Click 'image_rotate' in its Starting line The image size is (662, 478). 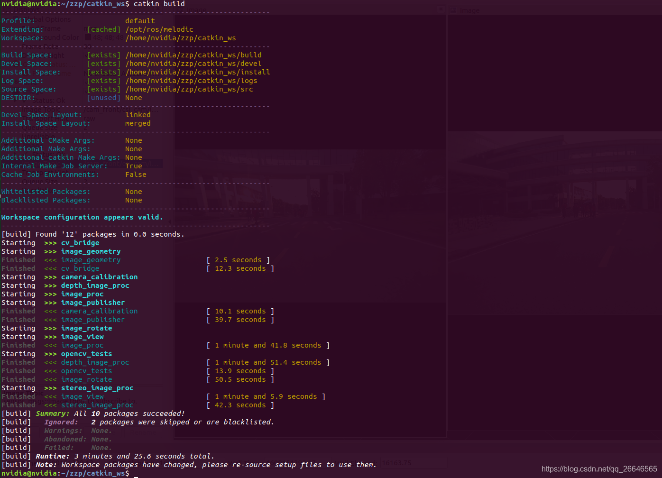pyautogui.click(x=87, y=328)
